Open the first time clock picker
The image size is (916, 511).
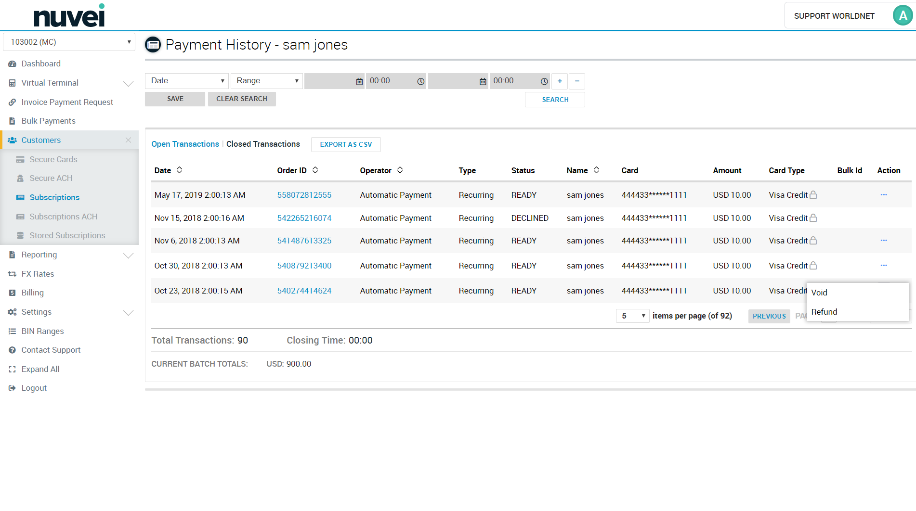tap(420, 81)
